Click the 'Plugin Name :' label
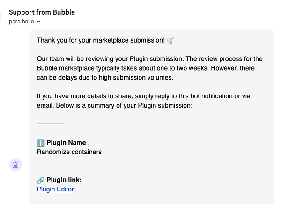Screen dimensions: 281x204 [68, 143]
